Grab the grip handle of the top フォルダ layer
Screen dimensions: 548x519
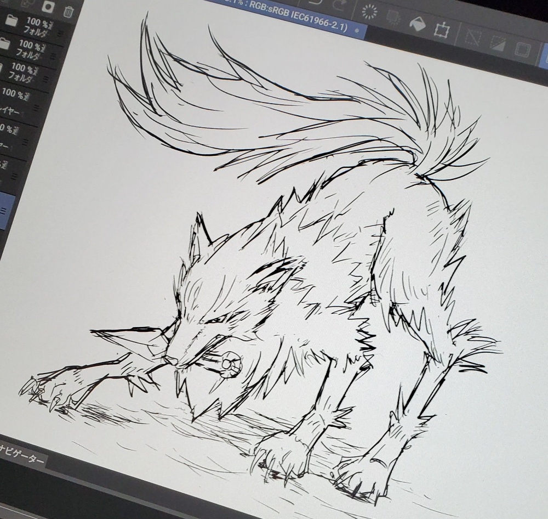60,34
